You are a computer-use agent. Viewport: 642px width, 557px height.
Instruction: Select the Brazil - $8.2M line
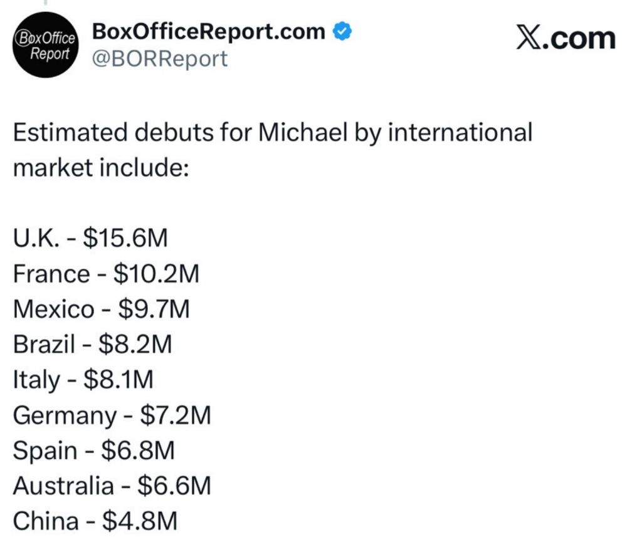92,344
